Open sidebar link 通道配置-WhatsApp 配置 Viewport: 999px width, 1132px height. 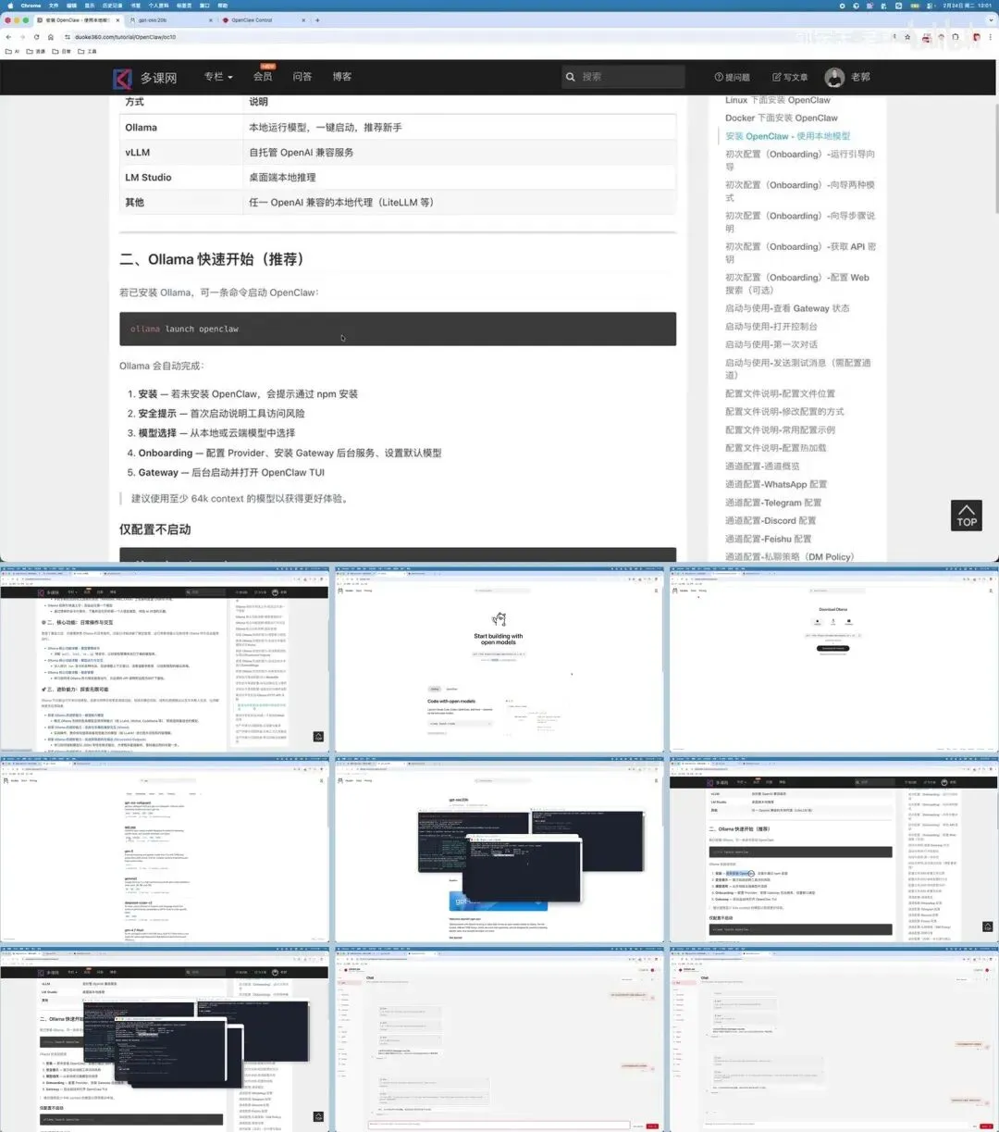coord(776,484)
